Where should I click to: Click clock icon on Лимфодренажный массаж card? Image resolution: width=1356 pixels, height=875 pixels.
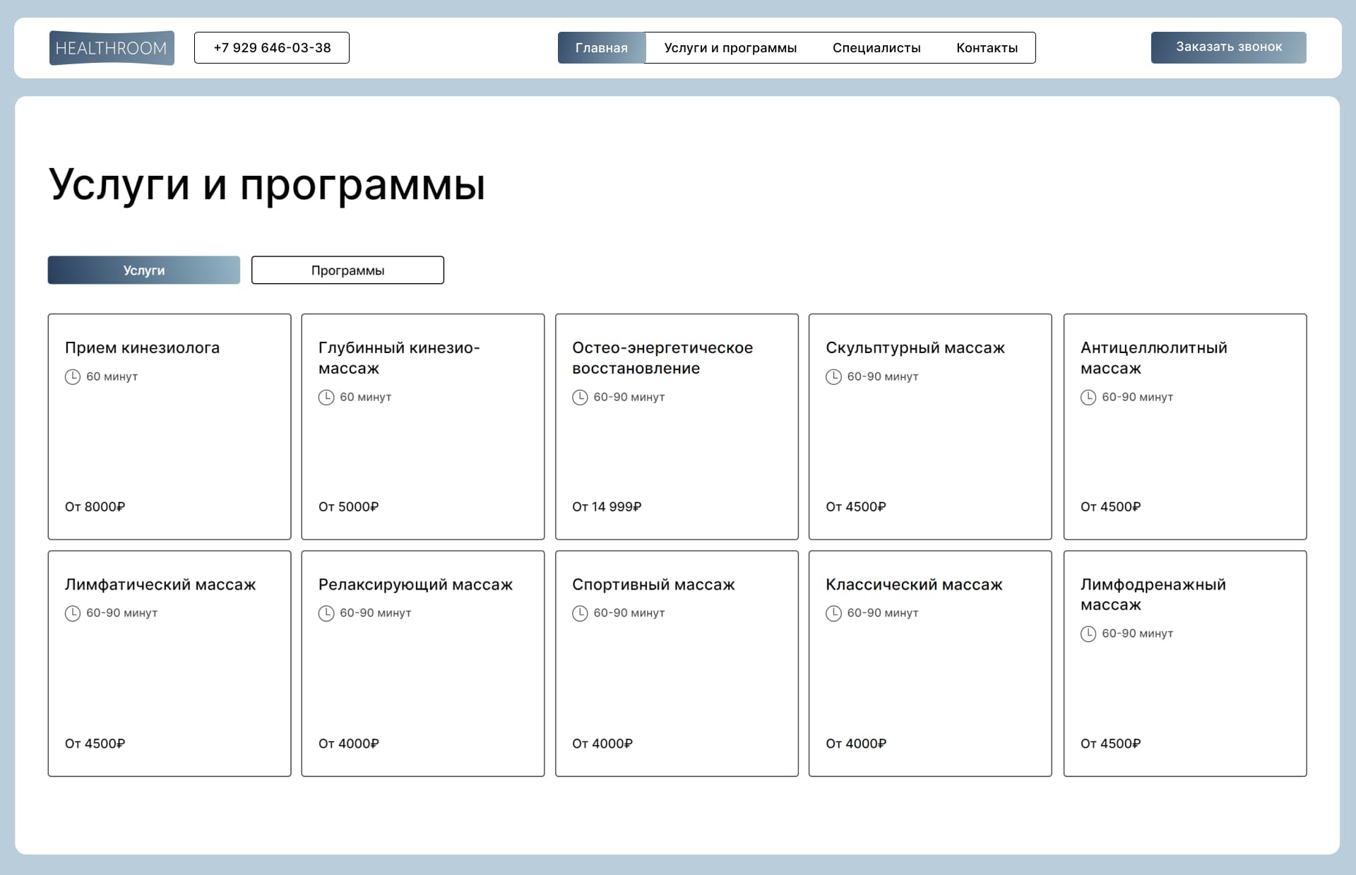pos(1088,634)
